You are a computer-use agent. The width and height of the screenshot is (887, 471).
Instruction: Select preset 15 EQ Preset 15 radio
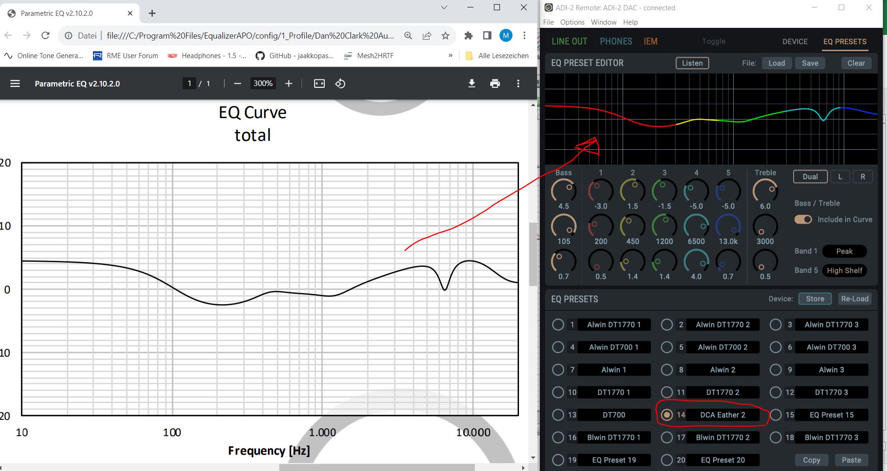pos(775,415)
